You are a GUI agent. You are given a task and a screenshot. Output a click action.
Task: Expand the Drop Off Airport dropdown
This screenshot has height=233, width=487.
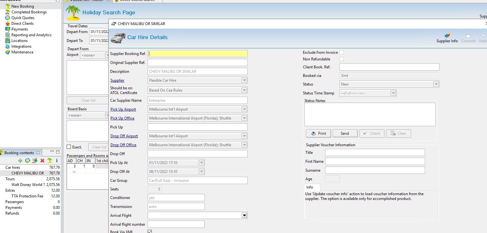point(244,136)
